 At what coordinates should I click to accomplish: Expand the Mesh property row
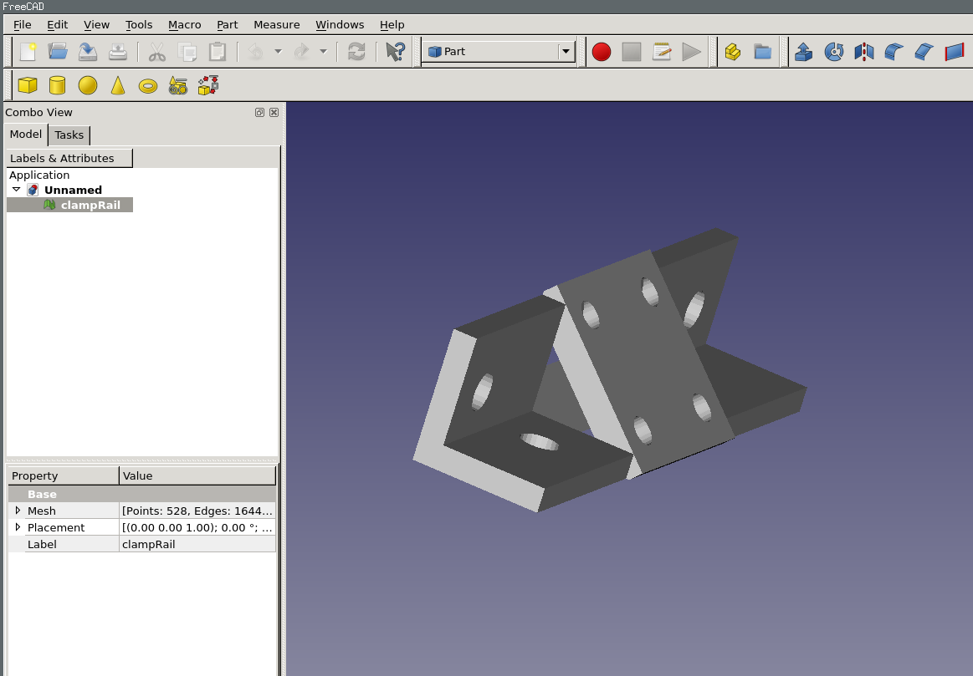pos(18,510)
